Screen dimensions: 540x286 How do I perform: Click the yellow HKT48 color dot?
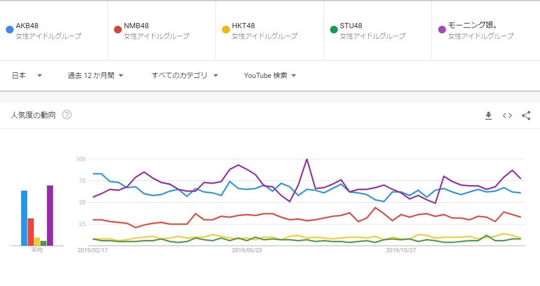[226, 30]
